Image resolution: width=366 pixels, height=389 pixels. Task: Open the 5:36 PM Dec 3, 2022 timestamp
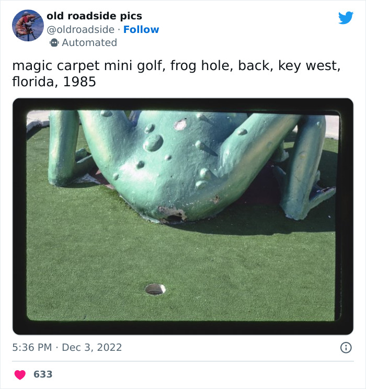point(67,347)
